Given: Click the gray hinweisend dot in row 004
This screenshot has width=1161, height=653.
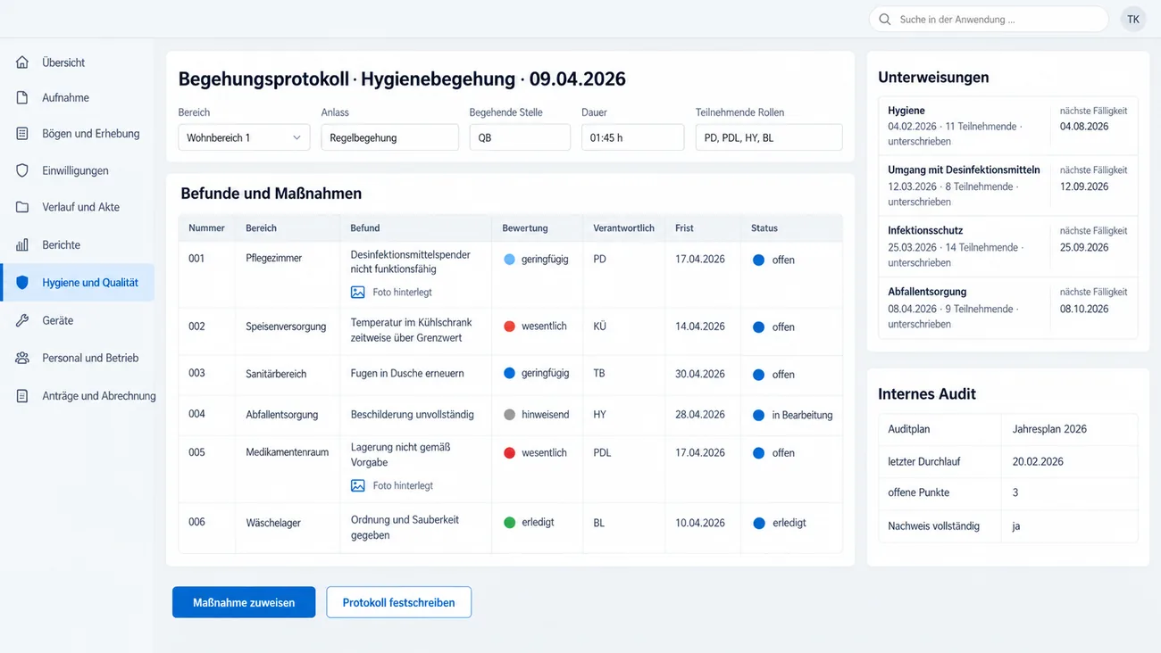Looking at the screenshot, I should tap(509, 415).
